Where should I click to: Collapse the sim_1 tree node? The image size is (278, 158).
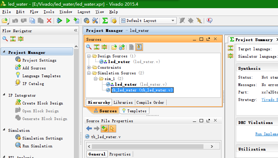[x=96, y=79]
